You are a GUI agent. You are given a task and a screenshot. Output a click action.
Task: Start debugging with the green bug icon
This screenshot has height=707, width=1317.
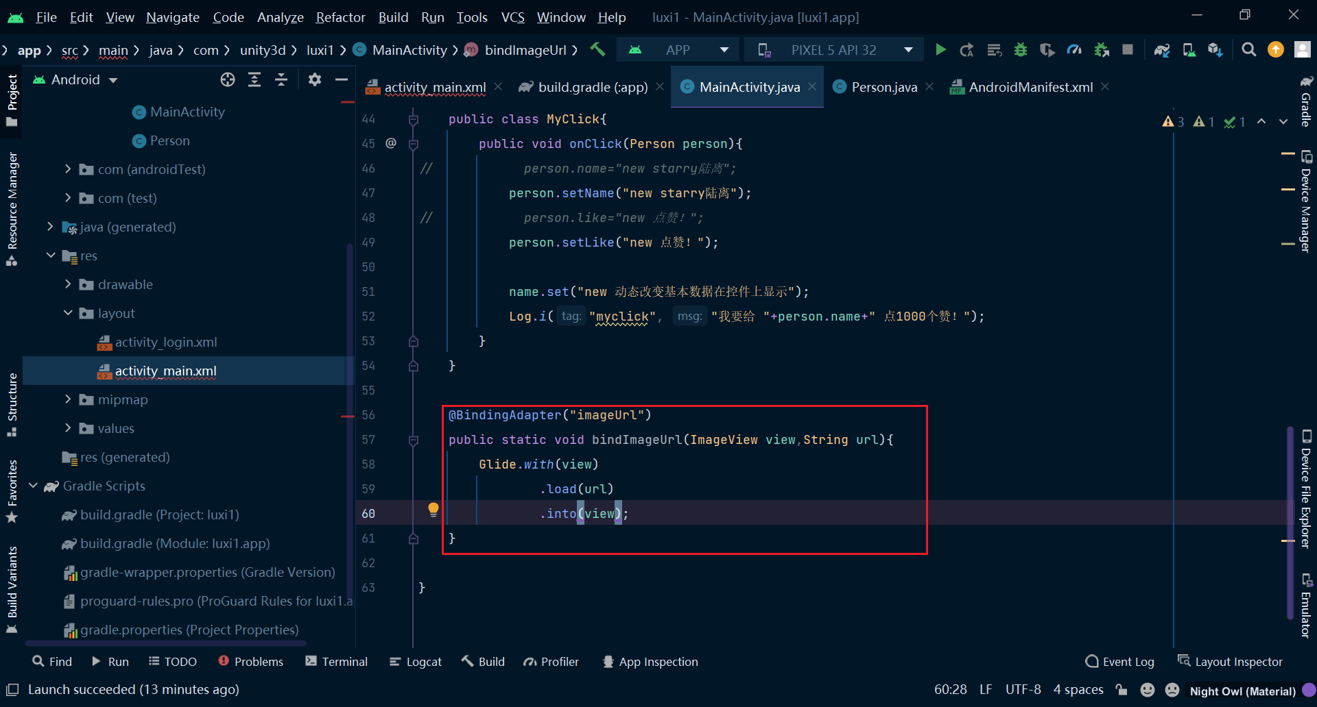tap(1021, 49)
